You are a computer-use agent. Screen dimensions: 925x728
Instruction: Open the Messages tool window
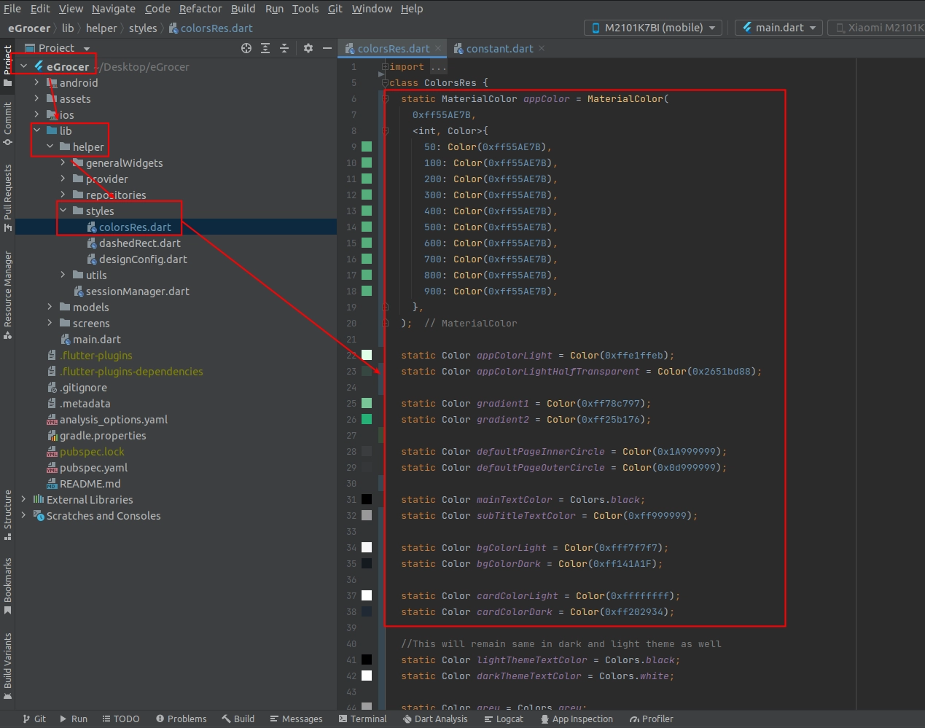pos(296,719)
